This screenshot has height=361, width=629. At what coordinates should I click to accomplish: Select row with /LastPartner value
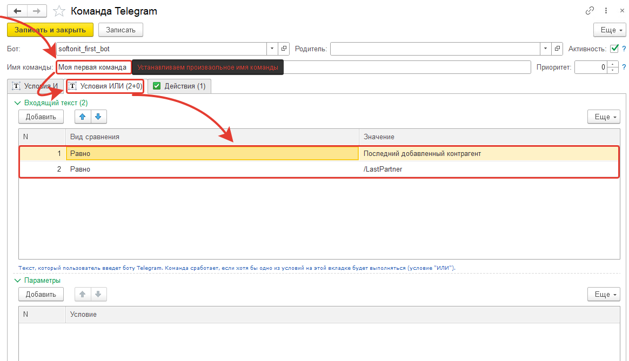(x=383, y=169)
